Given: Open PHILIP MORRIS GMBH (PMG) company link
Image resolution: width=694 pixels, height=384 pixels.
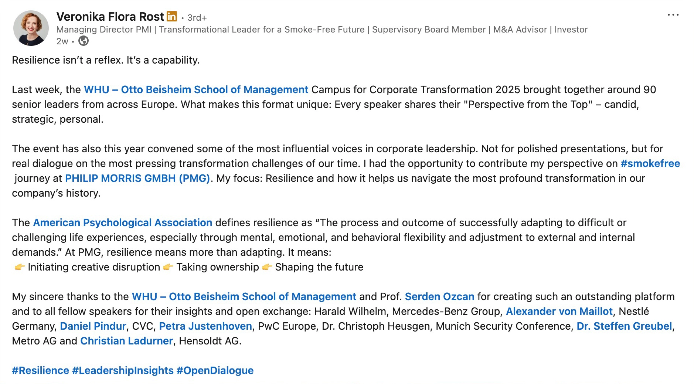Looking at the screenshot, I should pyautogui.click(x=137, y=179).
